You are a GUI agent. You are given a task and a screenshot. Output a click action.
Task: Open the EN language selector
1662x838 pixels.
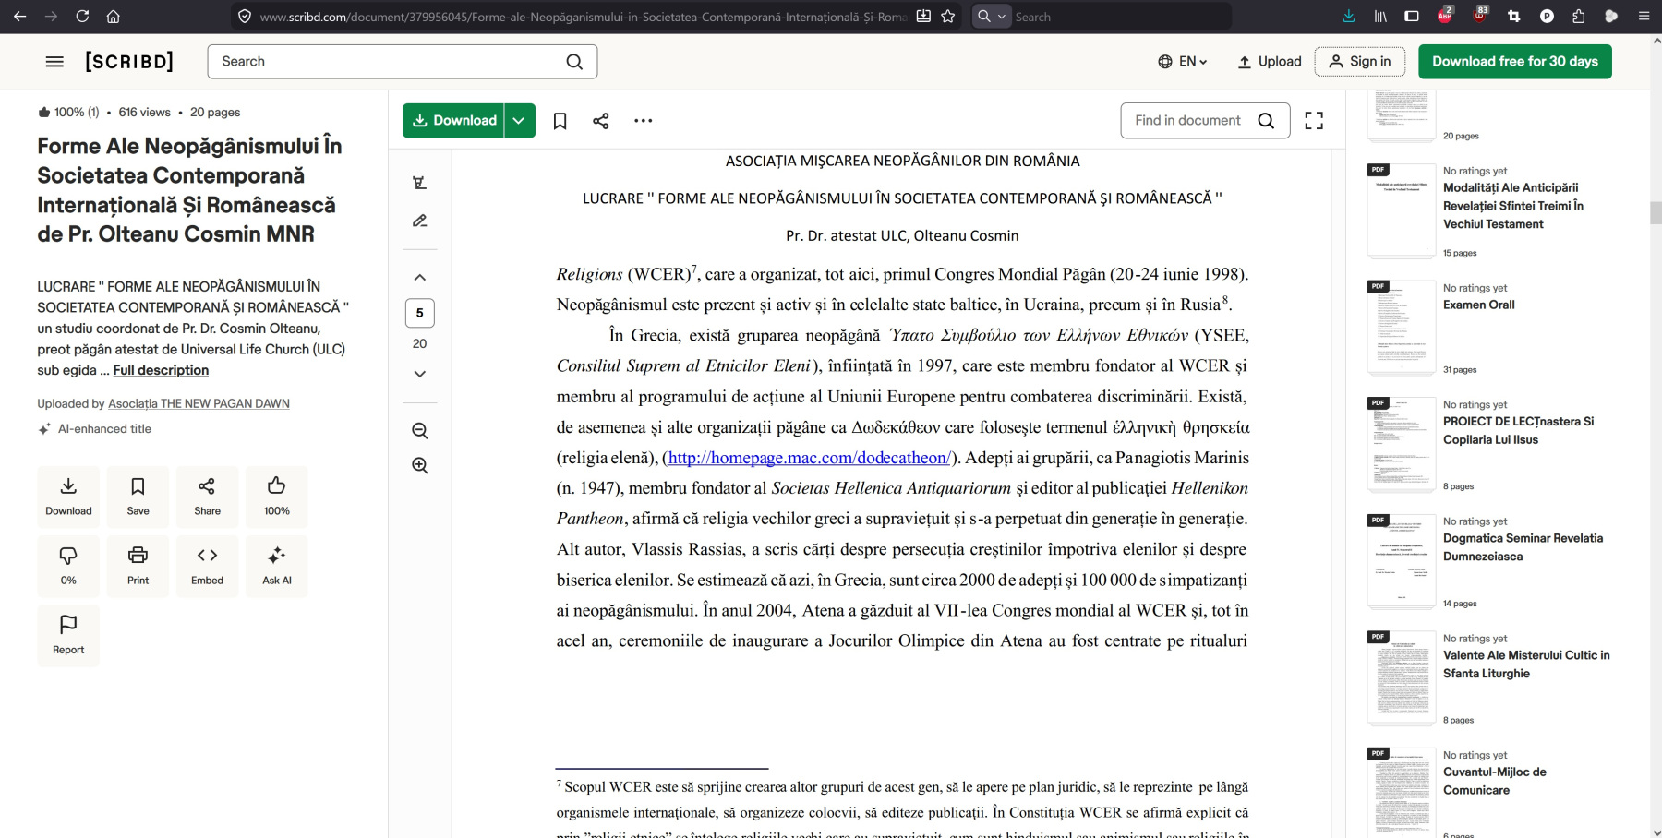[1183, 62]
